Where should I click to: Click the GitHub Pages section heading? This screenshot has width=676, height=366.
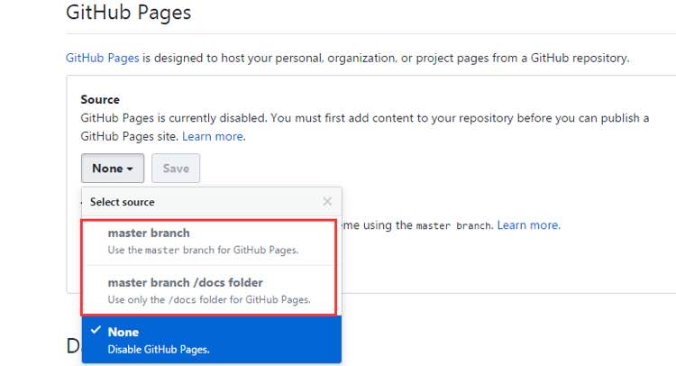pos(128,14)
